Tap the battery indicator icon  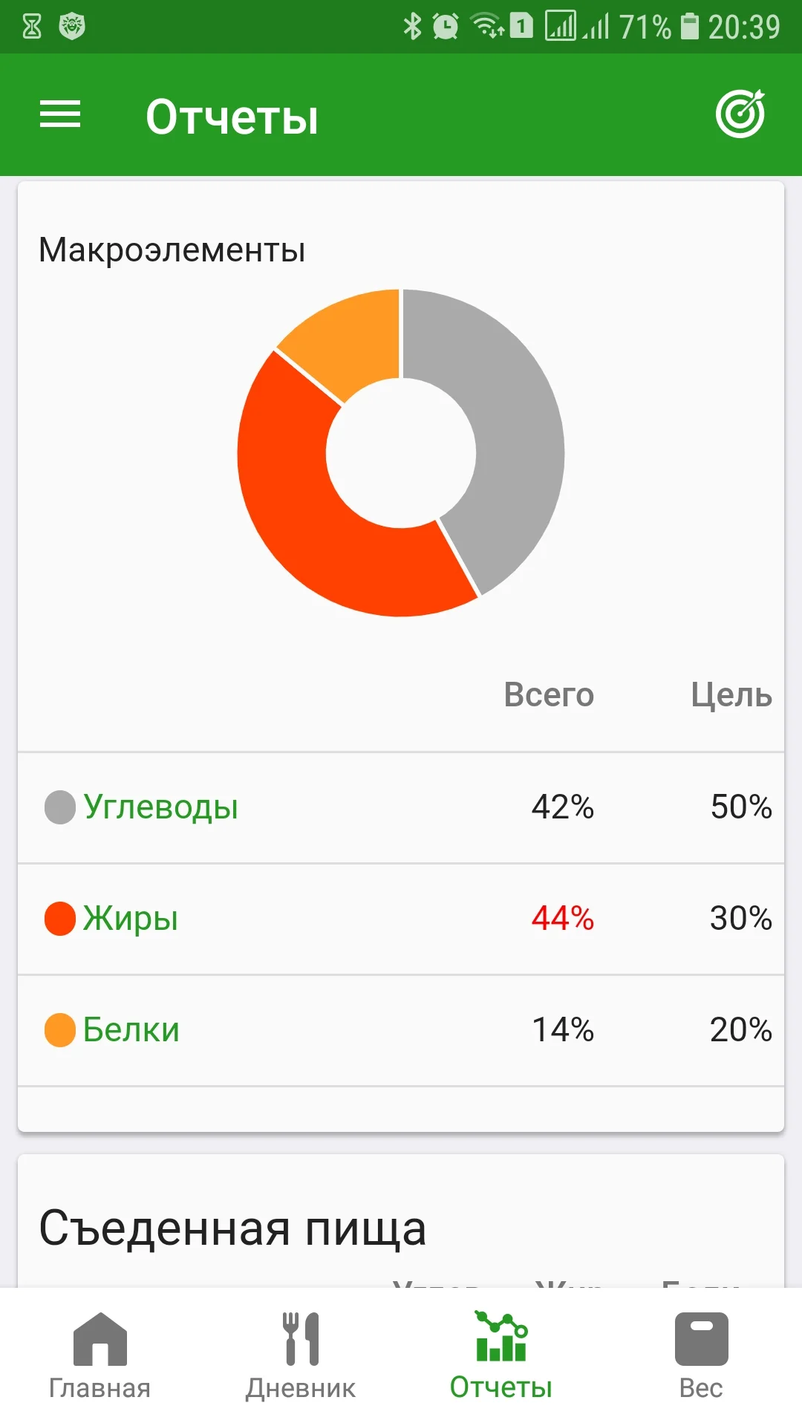[690, 27]
